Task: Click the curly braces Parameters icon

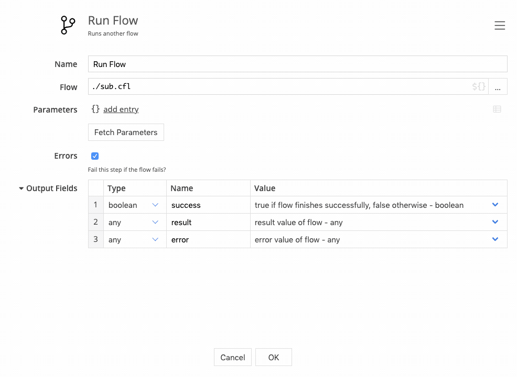Action: click(95, 109)
